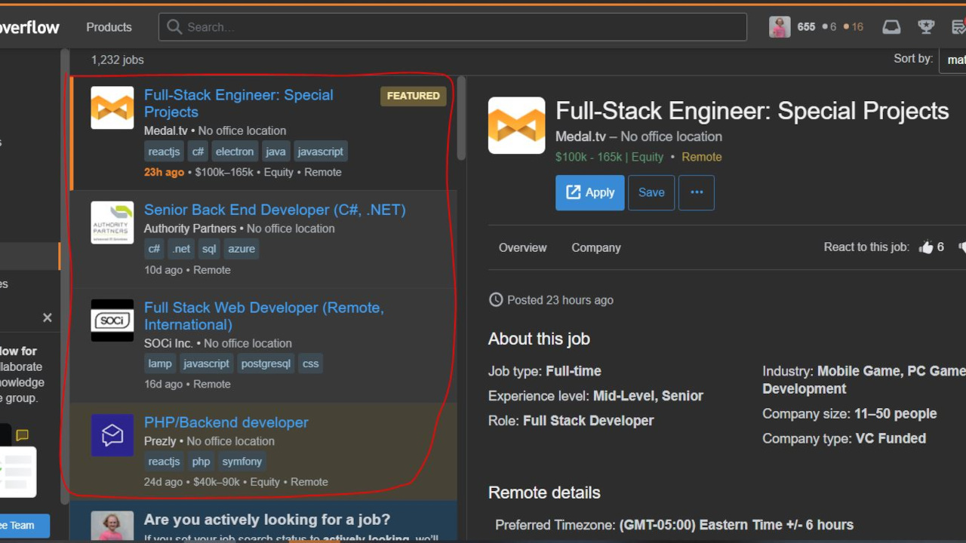Click the c# tag on Medal.tv job
This screenshot has height=543, width=966.
198,152
